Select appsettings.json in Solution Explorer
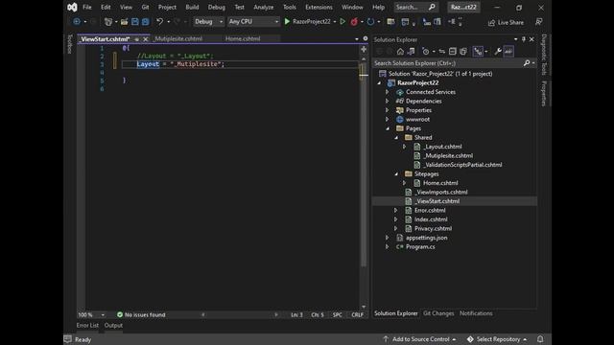This screenshot has height=345, width=614. click(x=426, y=238)
